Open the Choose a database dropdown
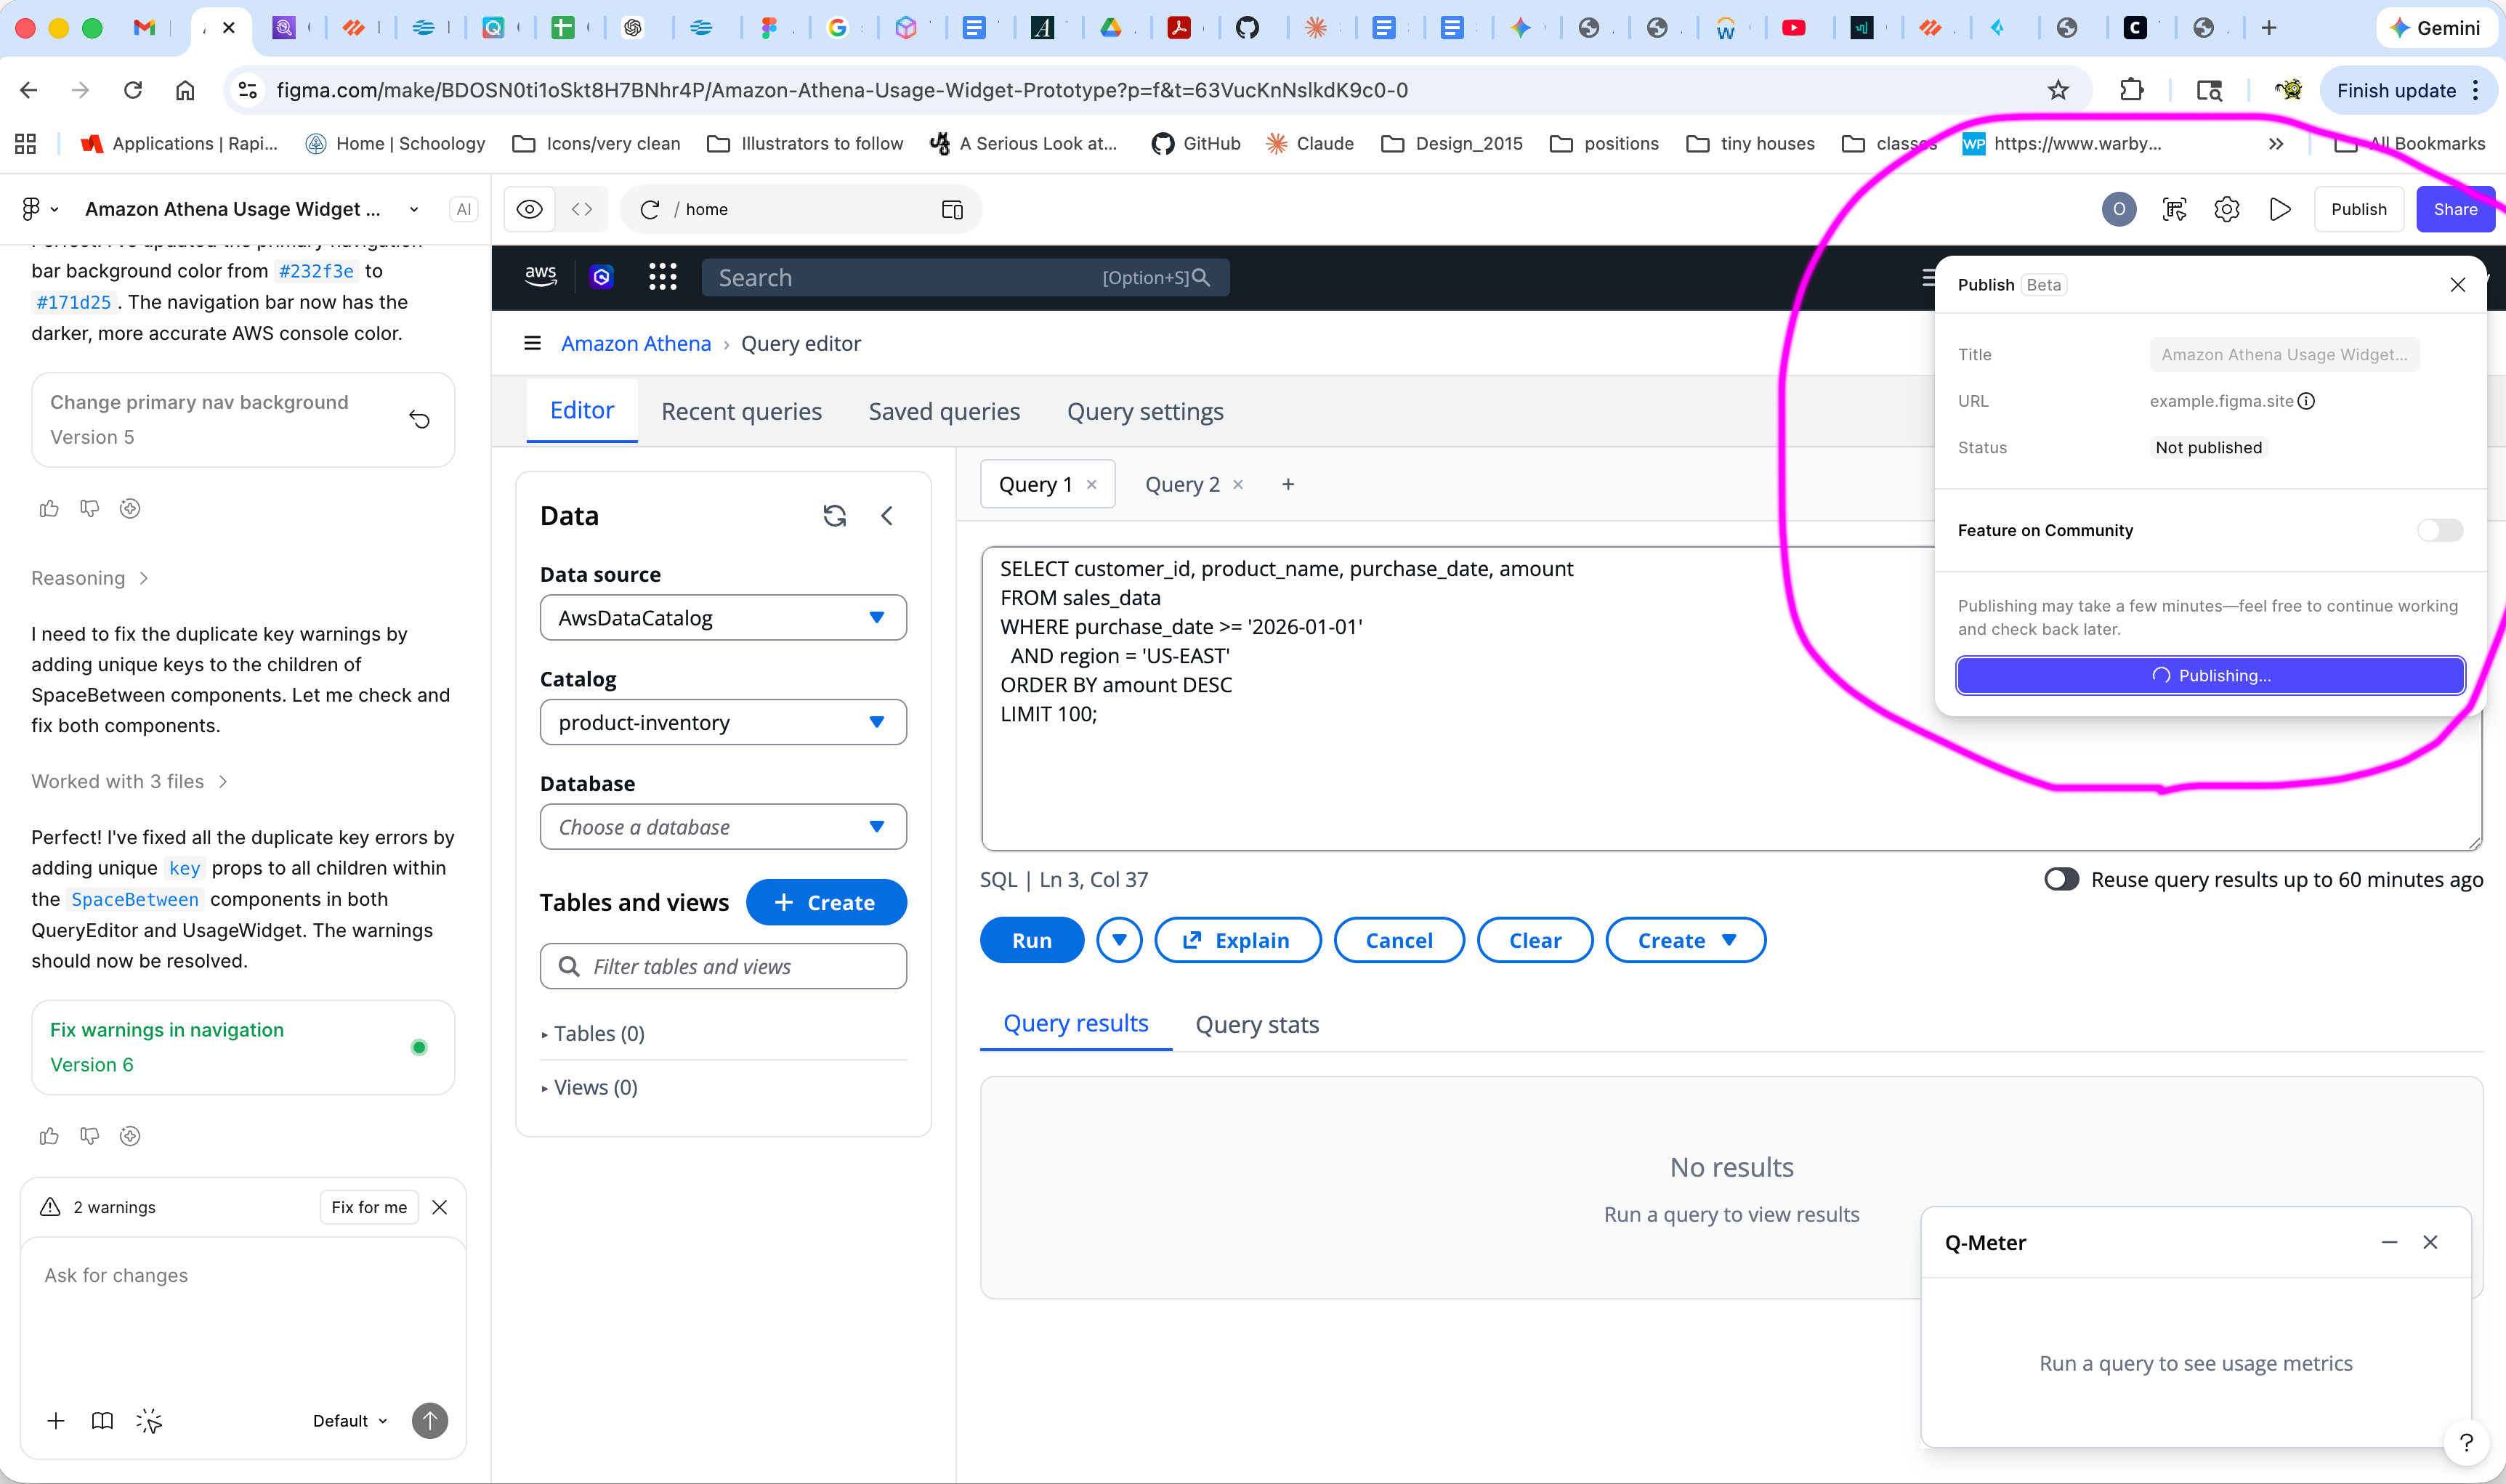 pyautogui.click(x=722, y=827)
